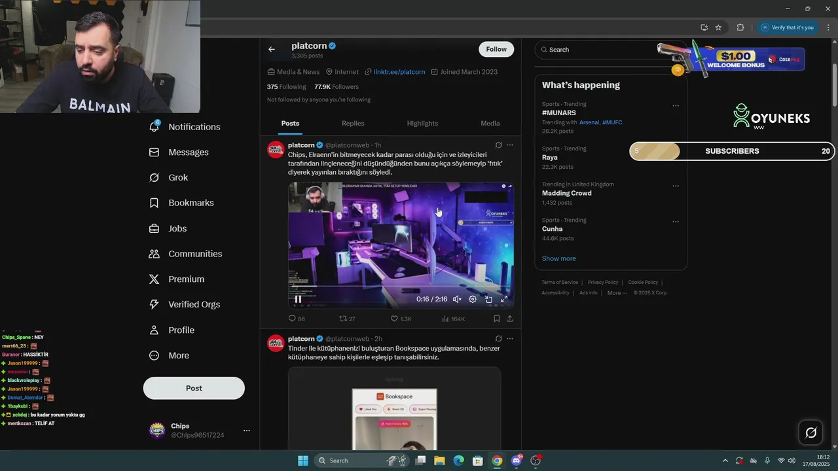Like the post with 1.3K likes
The image size is (838, 471).
point(401,319)
